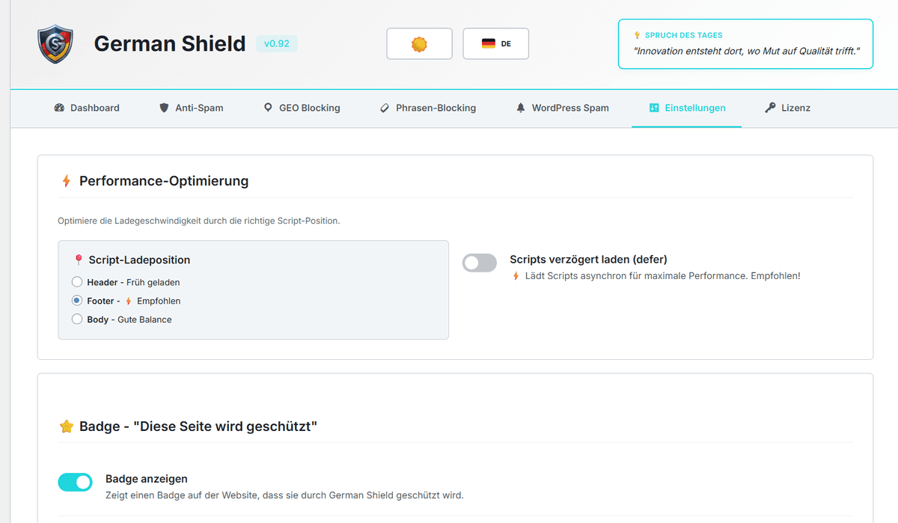
Task: Open the Phrasen-Blocking tab
Action: pyautogui.click(x=428, y=108)
